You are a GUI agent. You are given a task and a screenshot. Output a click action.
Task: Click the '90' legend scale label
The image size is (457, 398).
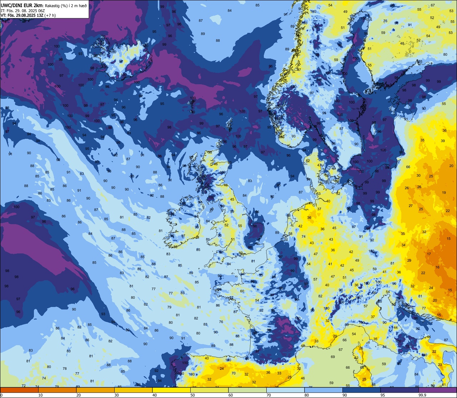(x=345, y=395)
